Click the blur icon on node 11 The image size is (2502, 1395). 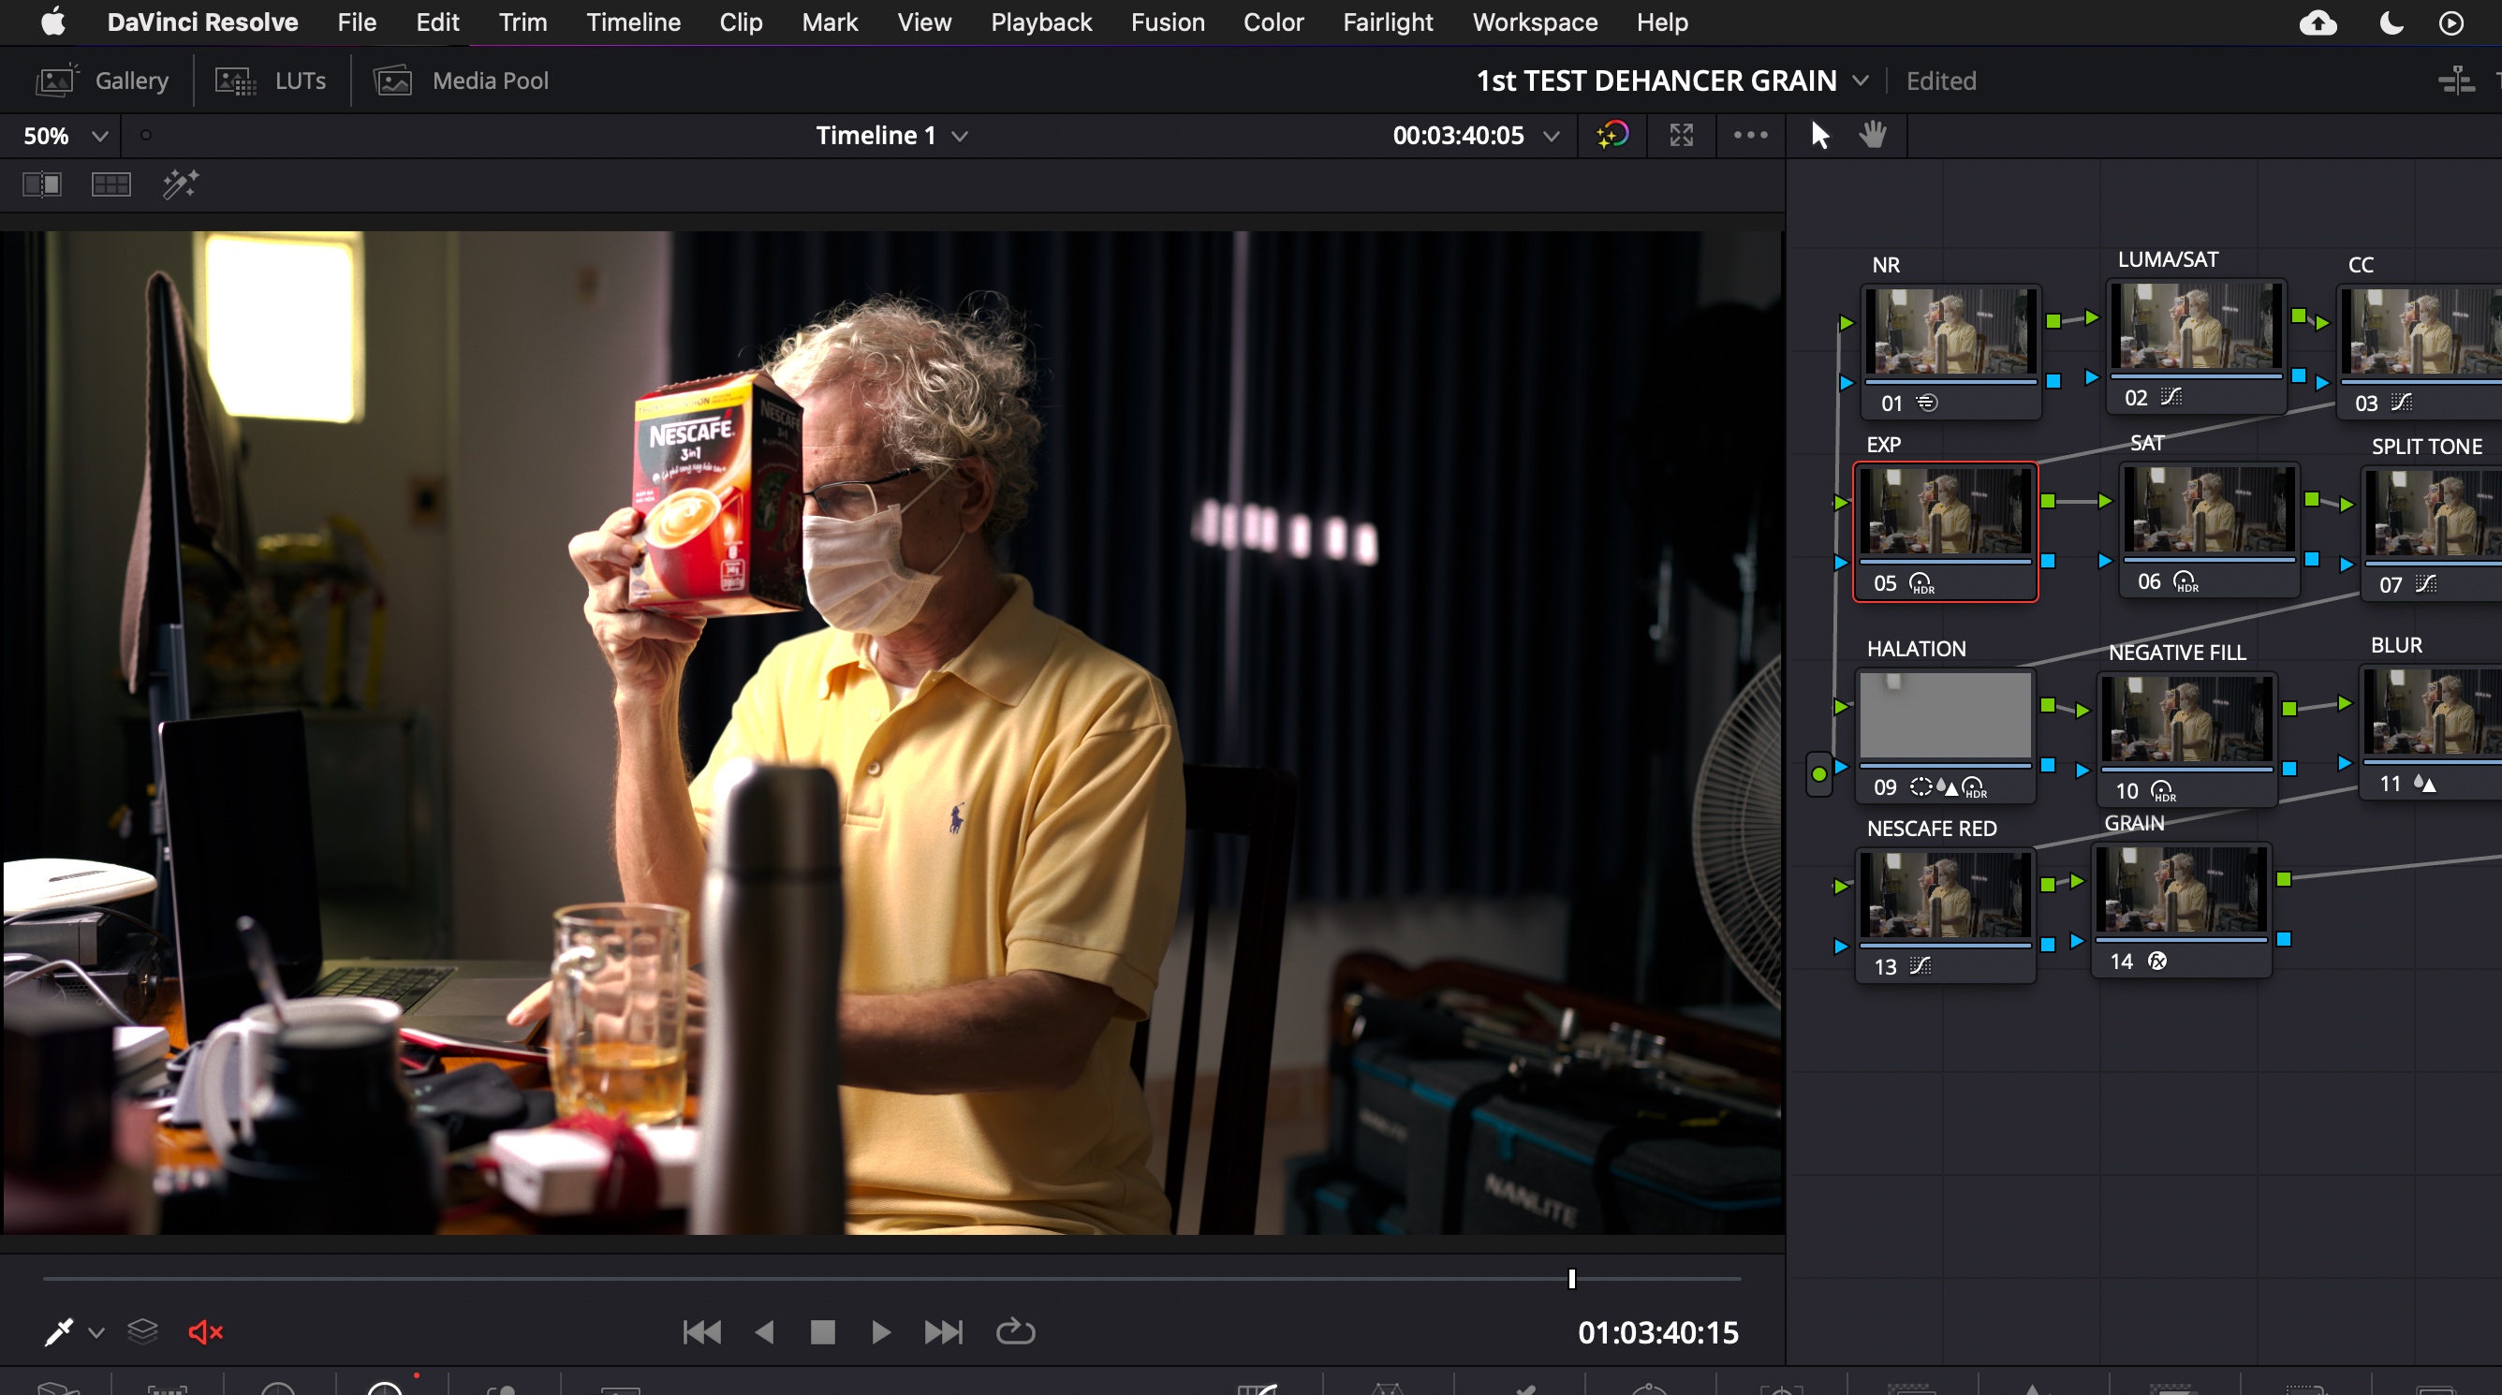2424,784
